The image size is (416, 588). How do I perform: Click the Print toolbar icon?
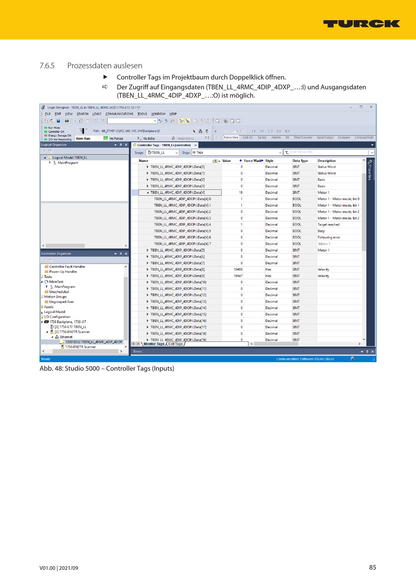click(67, 121)
